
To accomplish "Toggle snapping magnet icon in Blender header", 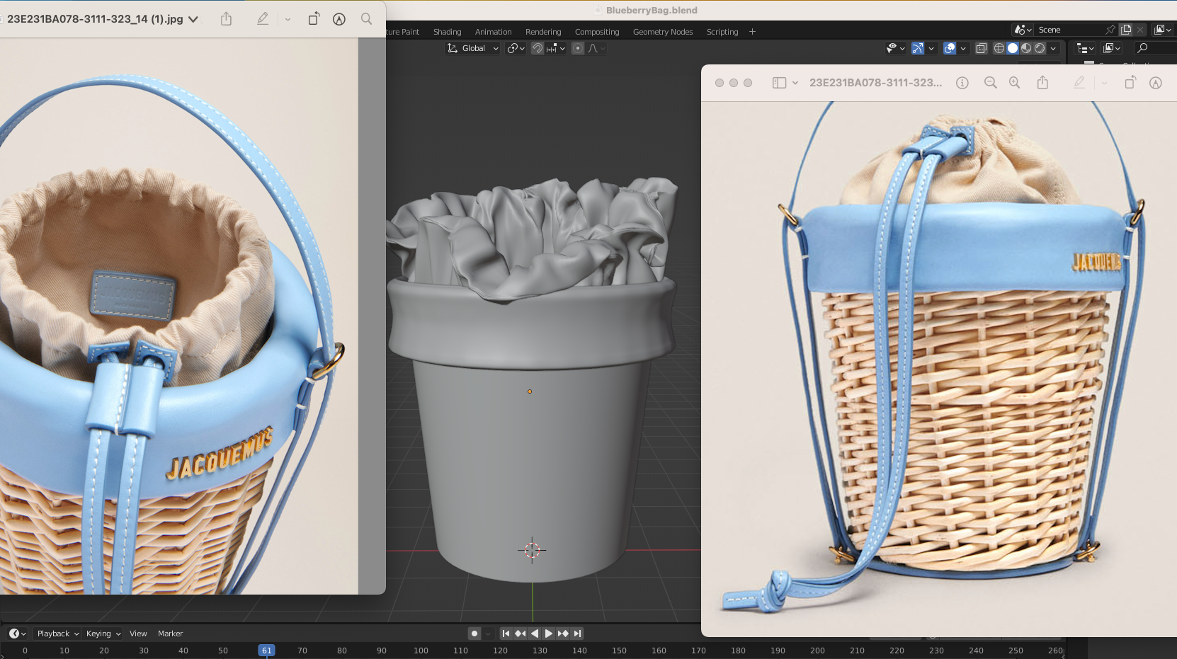I will pyautogui.click(x=538, y=48).
